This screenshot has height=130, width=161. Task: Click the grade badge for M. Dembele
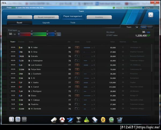pyautogui.click(x=77, y=109)
